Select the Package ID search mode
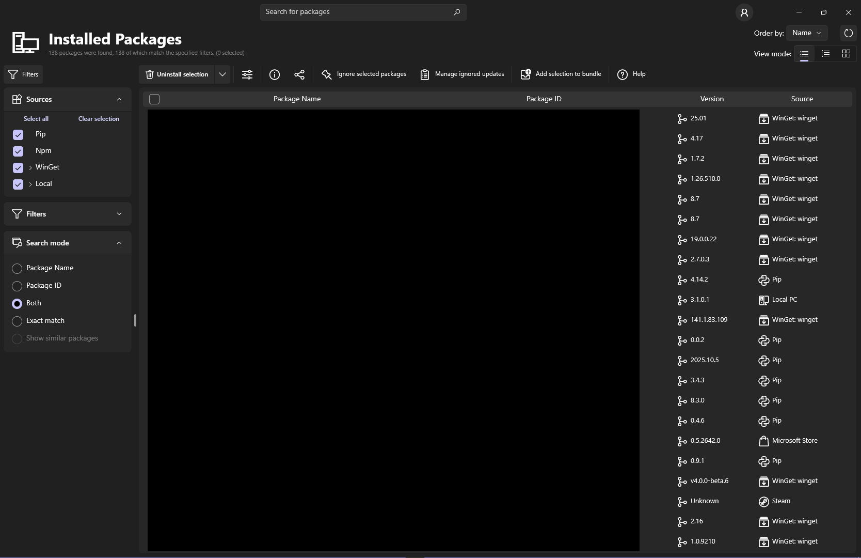861x558 pixels. tap(17, 286)
